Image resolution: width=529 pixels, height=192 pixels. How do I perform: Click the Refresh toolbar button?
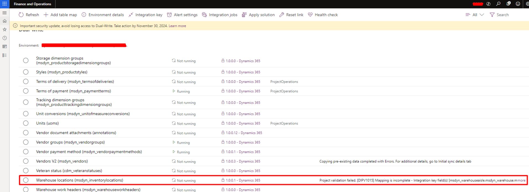29,15
